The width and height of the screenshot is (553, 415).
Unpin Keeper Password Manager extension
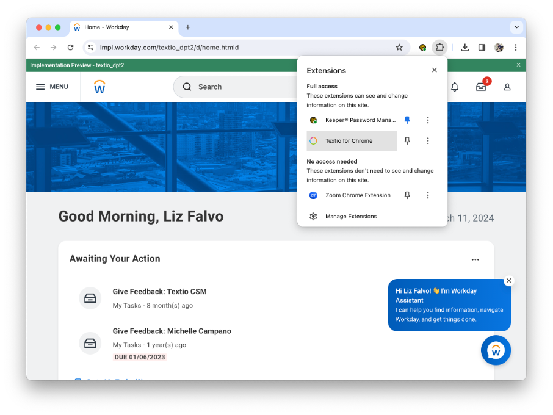(407, 120)
